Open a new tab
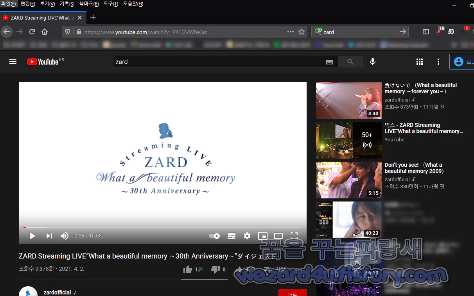The image size is (474, 296). [x=93, y=18]
